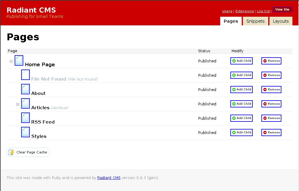The width and height of the screenshot is (299, 191).
Task: Click Published status of Articles
Action: [x=207, y=104]
